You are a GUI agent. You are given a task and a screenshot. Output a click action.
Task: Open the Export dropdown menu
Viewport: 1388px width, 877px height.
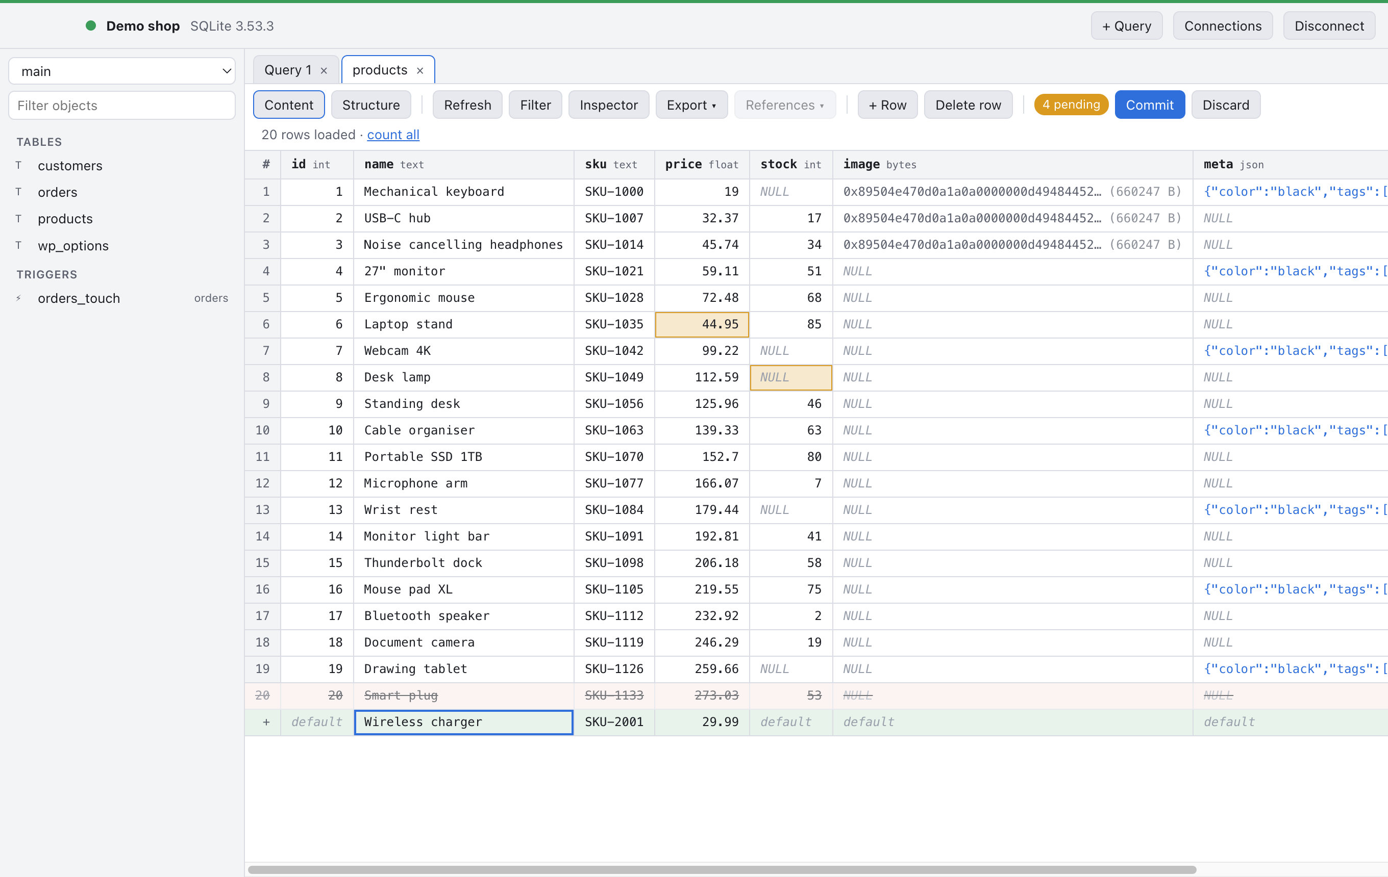point(691,105)
